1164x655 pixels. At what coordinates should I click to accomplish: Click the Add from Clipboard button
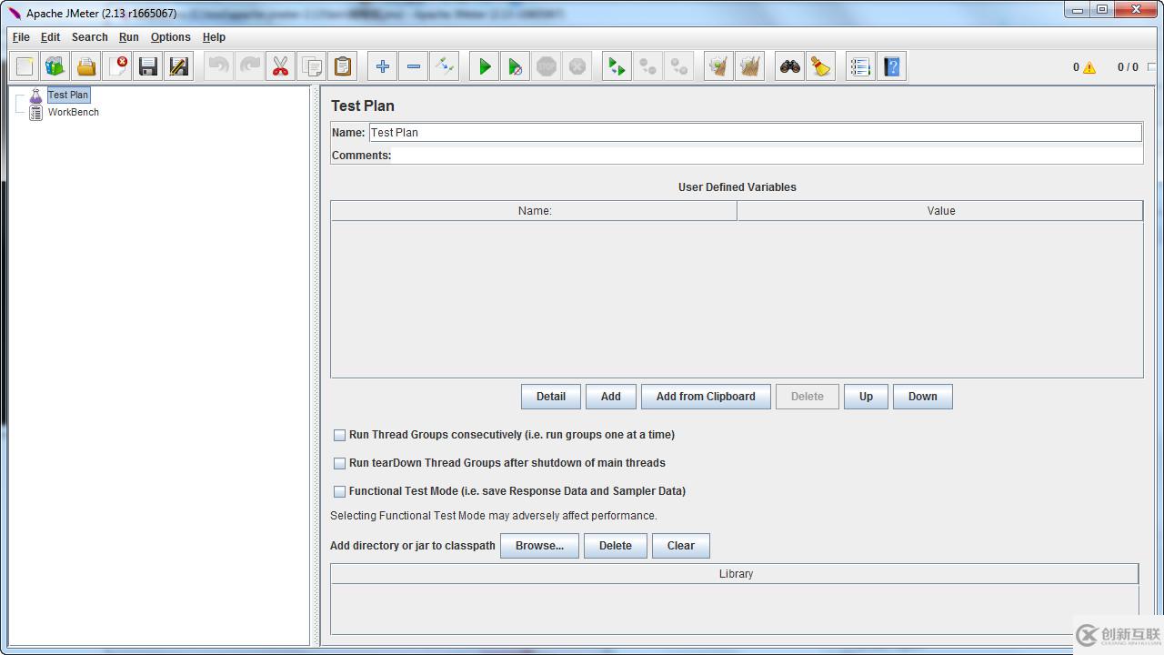pyautogui.click(x=706, y=397)
